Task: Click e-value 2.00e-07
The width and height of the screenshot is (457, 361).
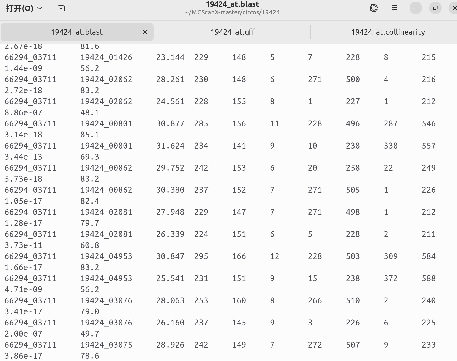Action: [23, 334]
